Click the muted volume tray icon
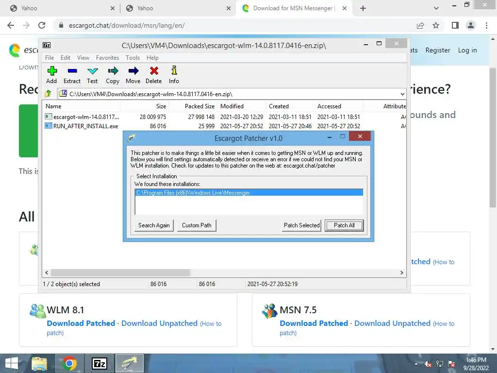This screenshot has height=373, width=497. [428, 364]
